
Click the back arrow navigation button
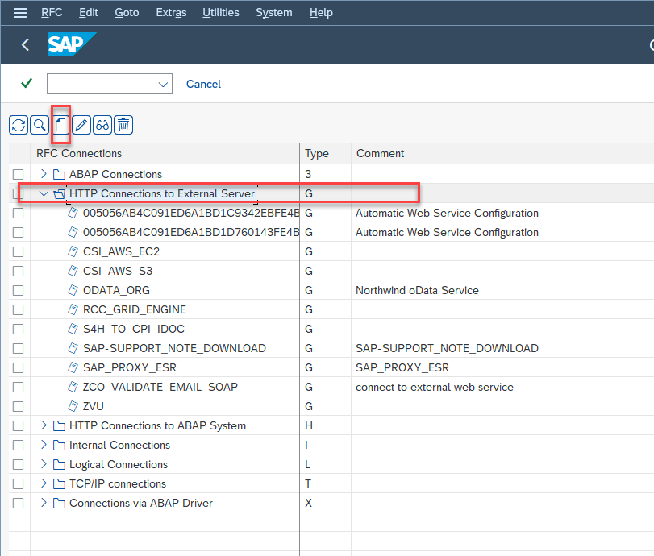coord(25,45)
